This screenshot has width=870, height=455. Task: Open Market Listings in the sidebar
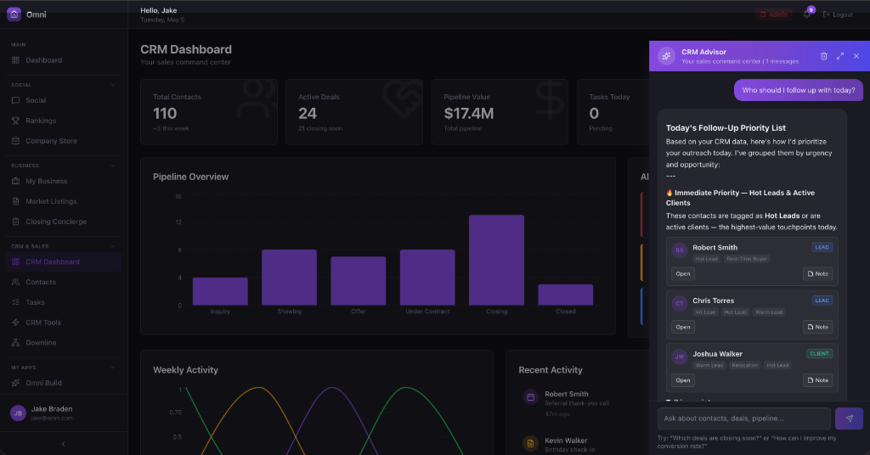tap(63, 201)
